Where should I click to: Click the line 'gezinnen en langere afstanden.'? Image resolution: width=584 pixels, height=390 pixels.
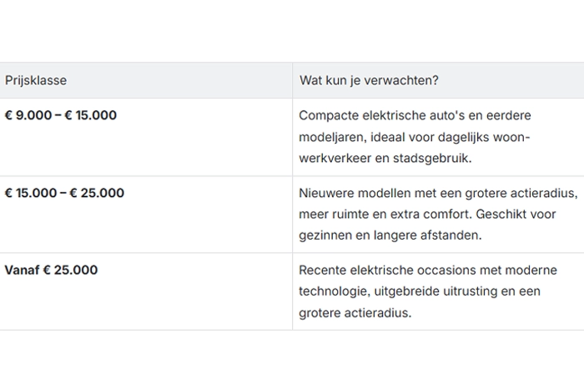pos(390,236)
